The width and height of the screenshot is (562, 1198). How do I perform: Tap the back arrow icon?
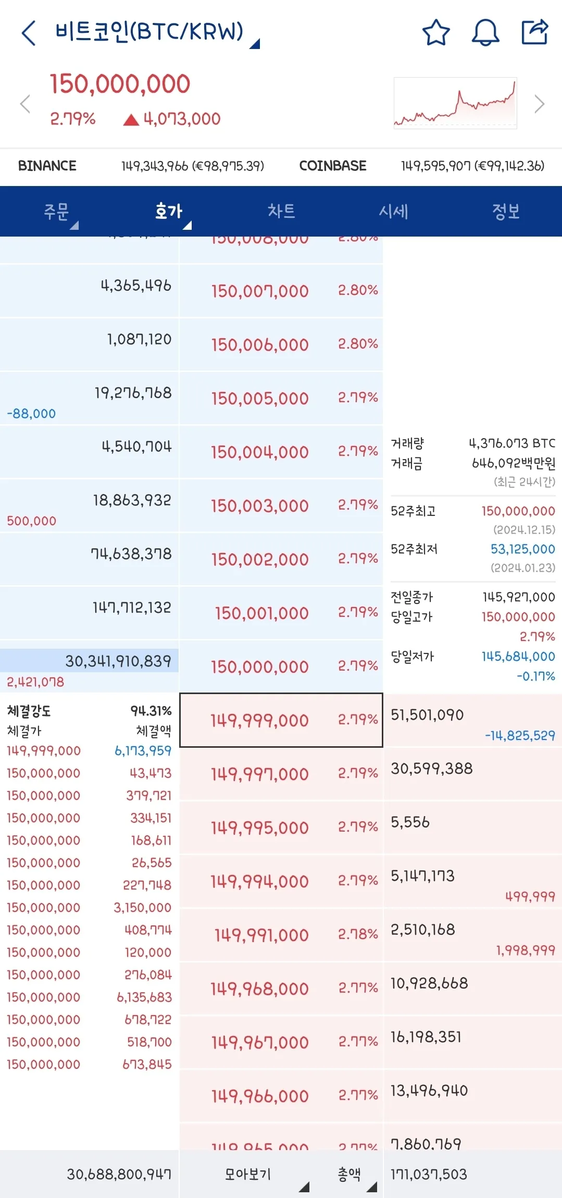(29, 33)
